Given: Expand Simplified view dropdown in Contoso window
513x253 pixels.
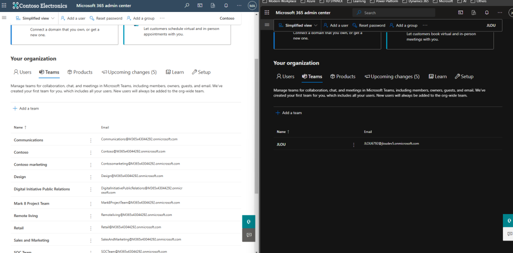Looking at the screenshot, I should click(x=35, y=18).
